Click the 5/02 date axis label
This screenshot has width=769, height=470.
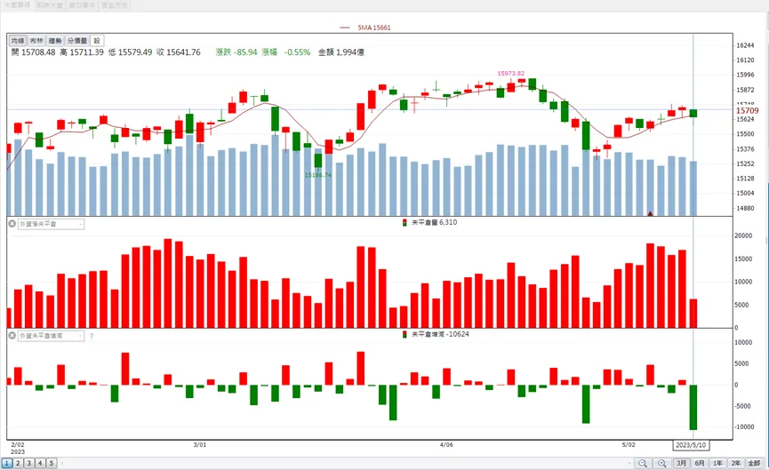click(x=629, y=445)
